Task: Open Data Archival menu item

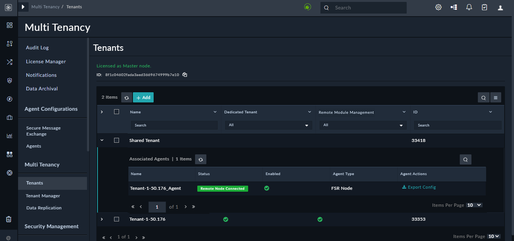Action: tap(42, 88)
